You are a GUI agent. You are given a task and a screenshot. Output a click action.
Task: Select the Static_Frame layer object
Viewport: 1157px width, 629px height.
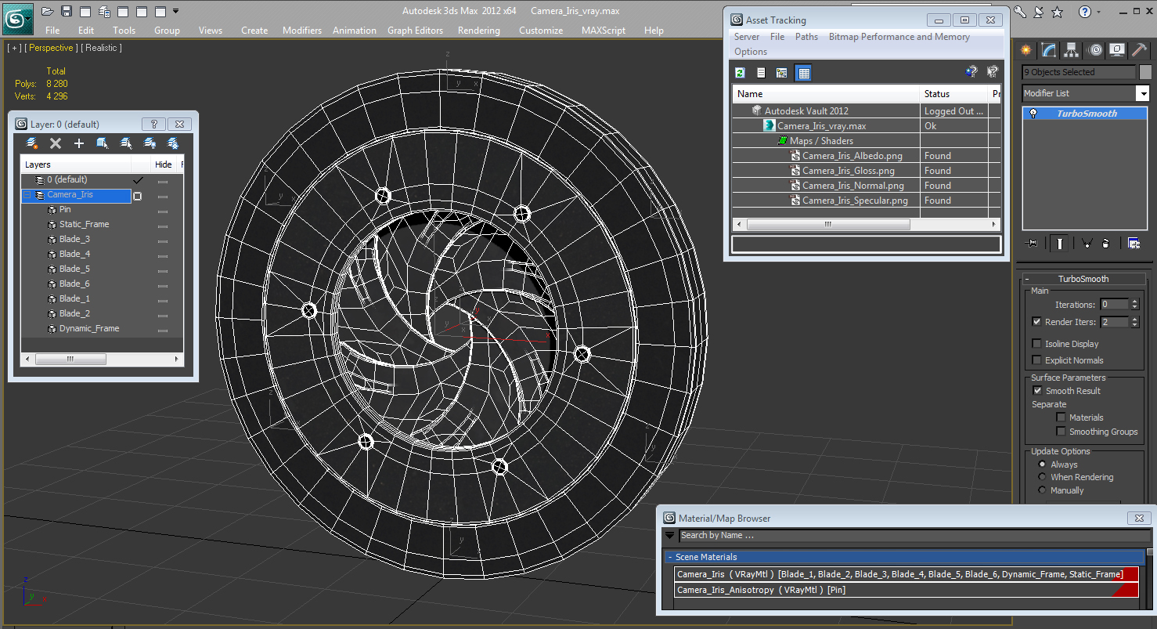84,224
